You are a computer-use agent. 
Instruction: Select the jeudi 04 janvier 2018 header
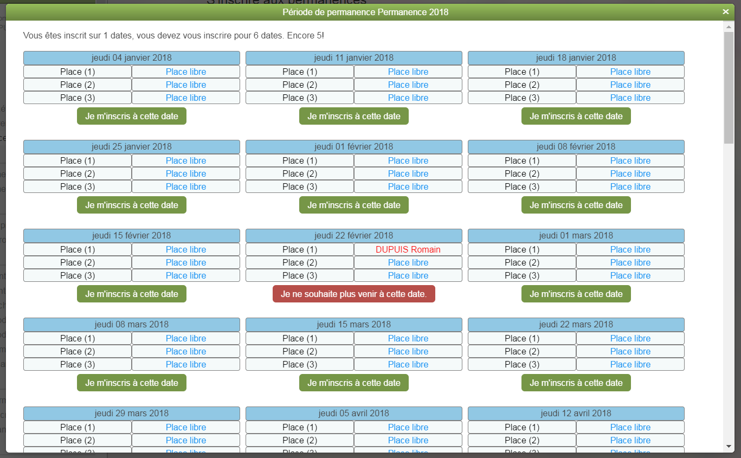click(x=132, y=58)
